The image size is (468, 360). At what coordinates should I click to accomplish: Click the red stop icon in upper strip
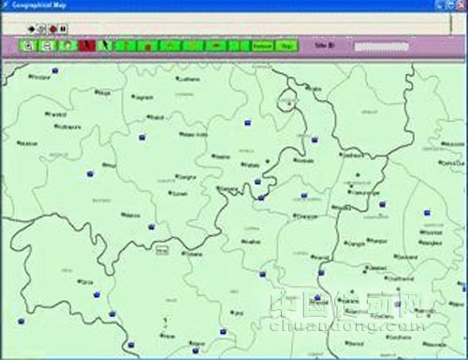(x=52, y=29)
